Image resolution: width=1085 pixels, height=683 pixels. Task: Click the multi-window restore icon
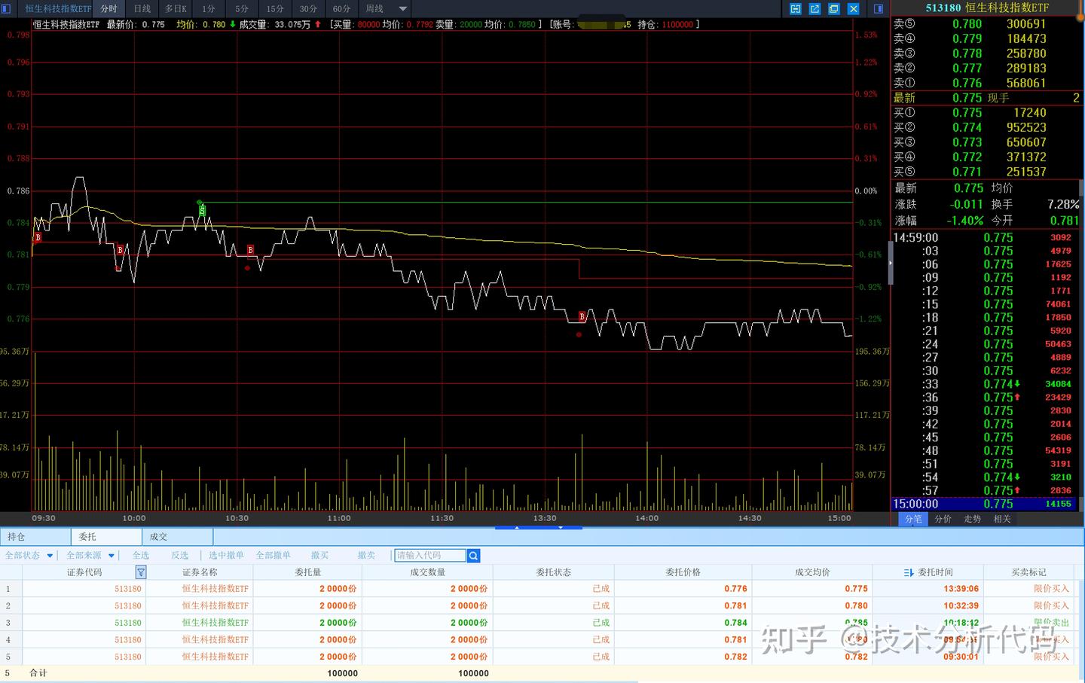(x=834, y=9)
